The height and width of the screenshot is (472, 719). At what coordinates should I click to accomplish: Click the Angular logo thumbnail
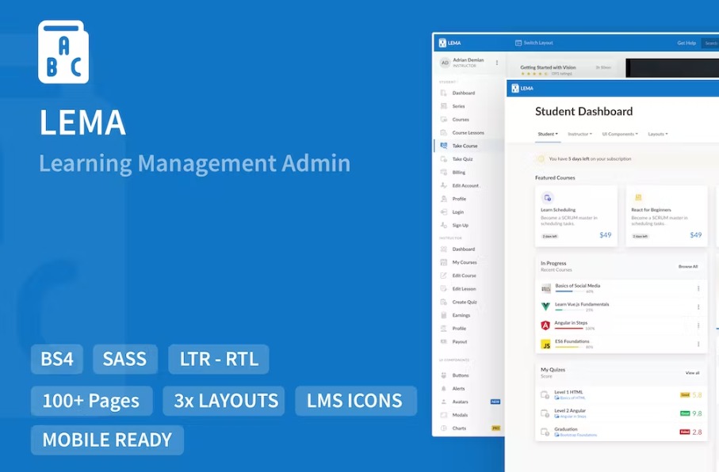[545, 325]
